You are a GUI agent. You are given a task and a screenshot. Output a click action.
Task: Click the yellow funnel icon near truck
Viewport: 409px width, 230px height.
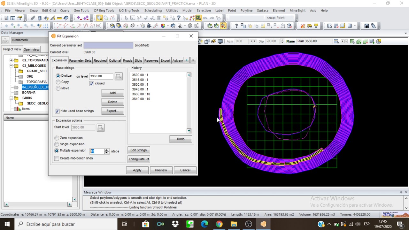[x=316, y=26]
